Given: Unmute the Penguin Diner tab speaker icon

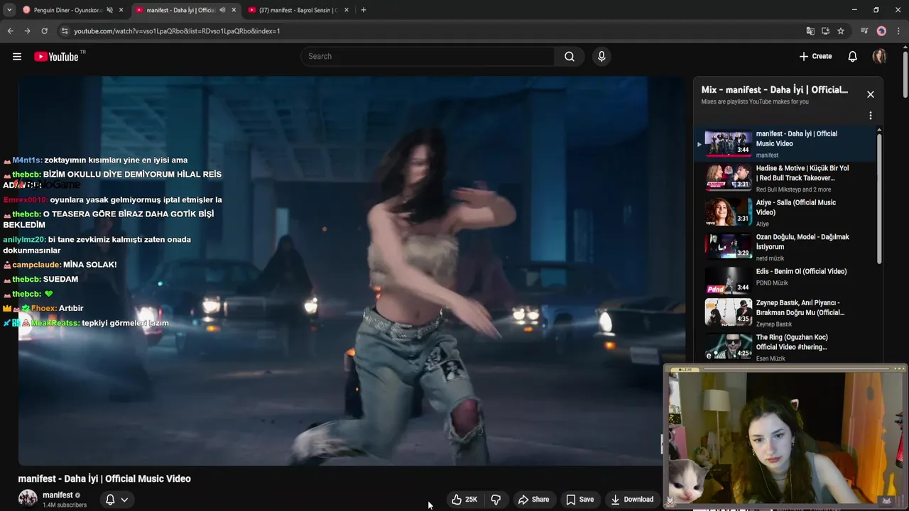Looking at the screenshot, I should point(109,10).
